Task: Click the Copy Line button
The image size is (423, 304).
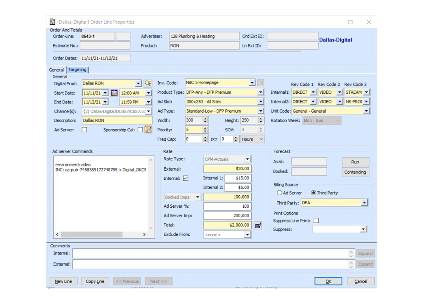Action: (95, 281)
